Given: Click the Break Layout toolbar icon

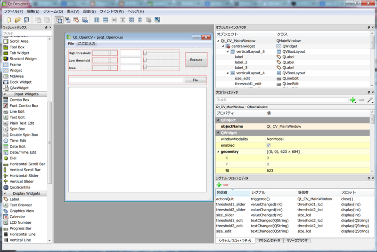Looking at the screenshot, I should tap(148, 20).
